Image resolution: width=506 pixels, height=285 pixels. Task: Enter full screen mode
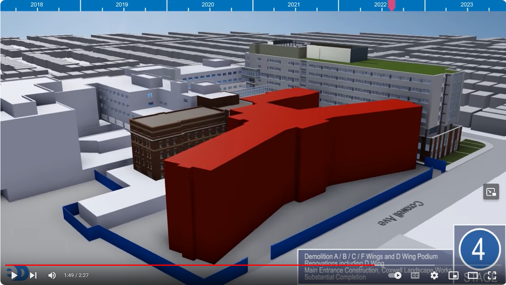[492, 275]
